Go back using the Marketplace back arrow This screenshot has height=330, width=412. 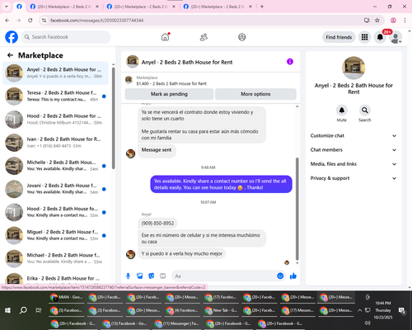11,55
